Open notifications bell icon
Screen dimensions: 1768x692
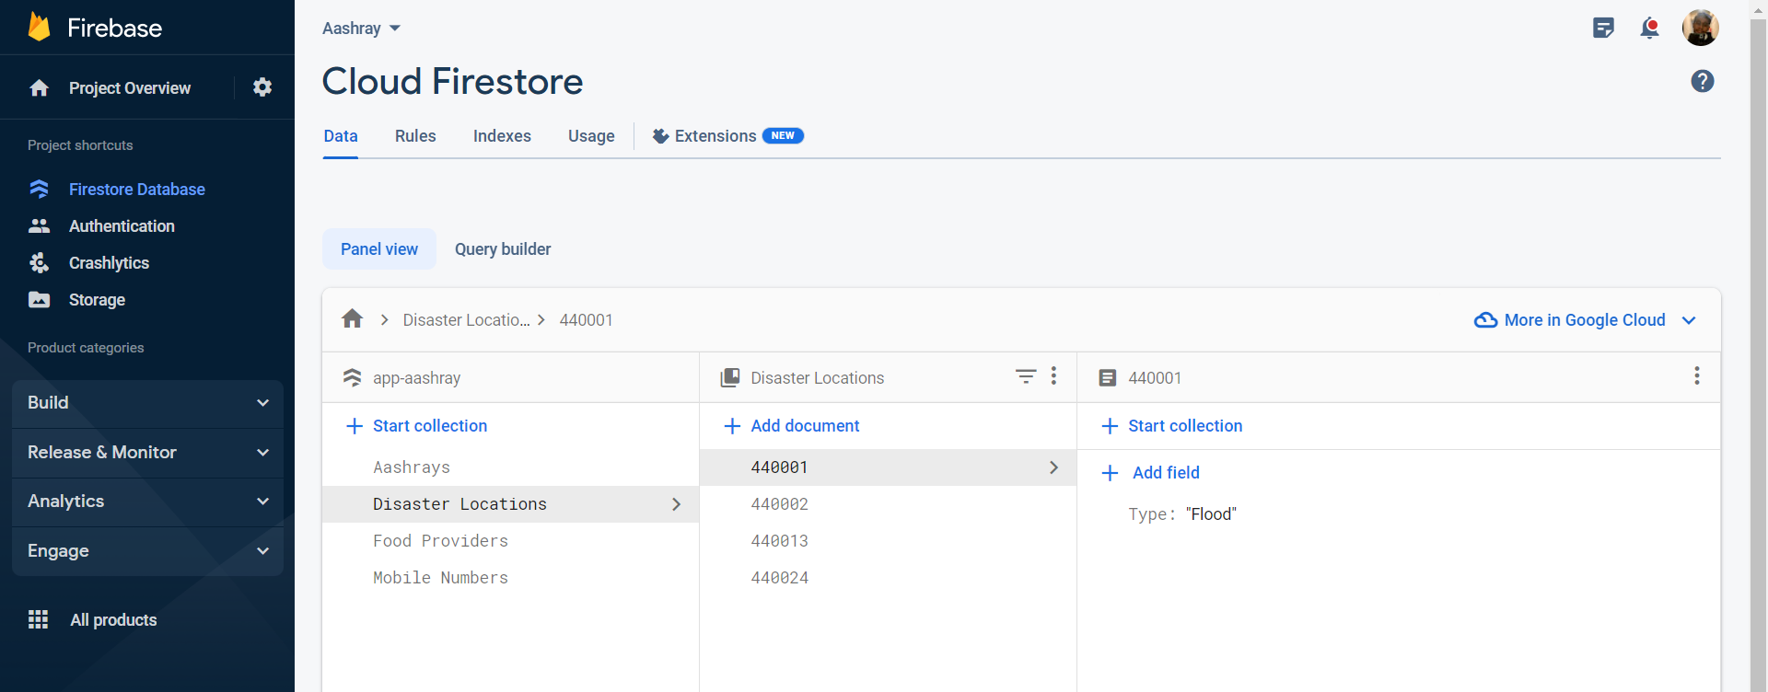[1649, 28]
